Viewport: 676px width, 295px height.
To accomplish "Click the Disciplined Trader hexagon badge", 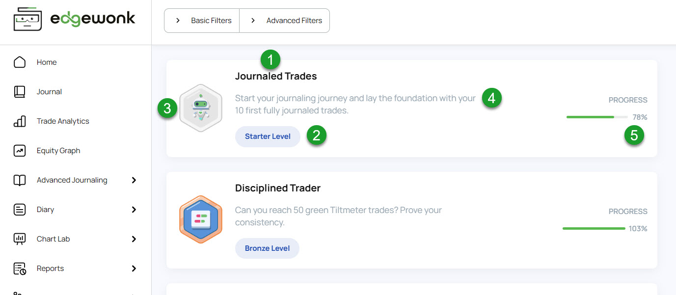I will click(201, 219).
